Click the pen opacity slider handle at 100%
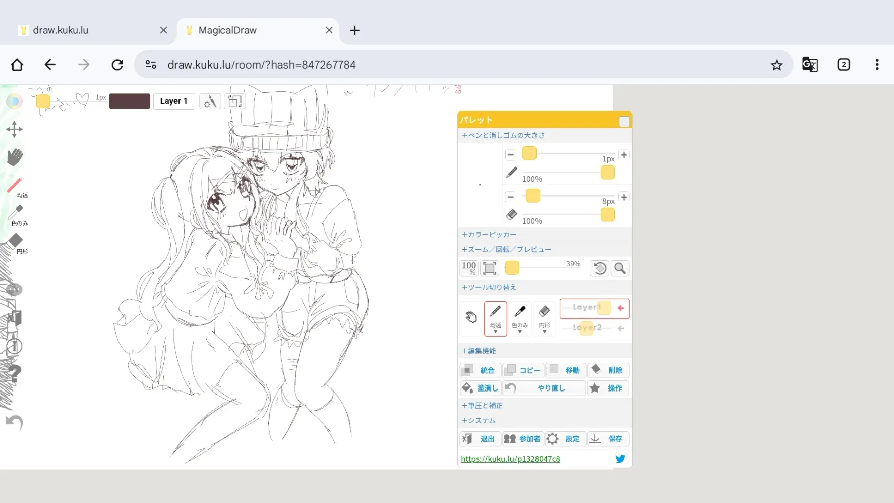The width and height of the screenshot is (894, 503). (x=608, y=173)
